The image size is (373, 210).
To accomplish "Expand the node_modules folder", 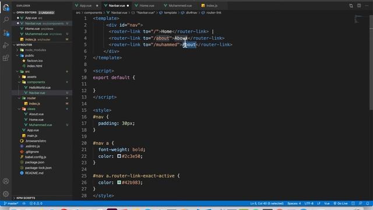I will tap(35, 50).
